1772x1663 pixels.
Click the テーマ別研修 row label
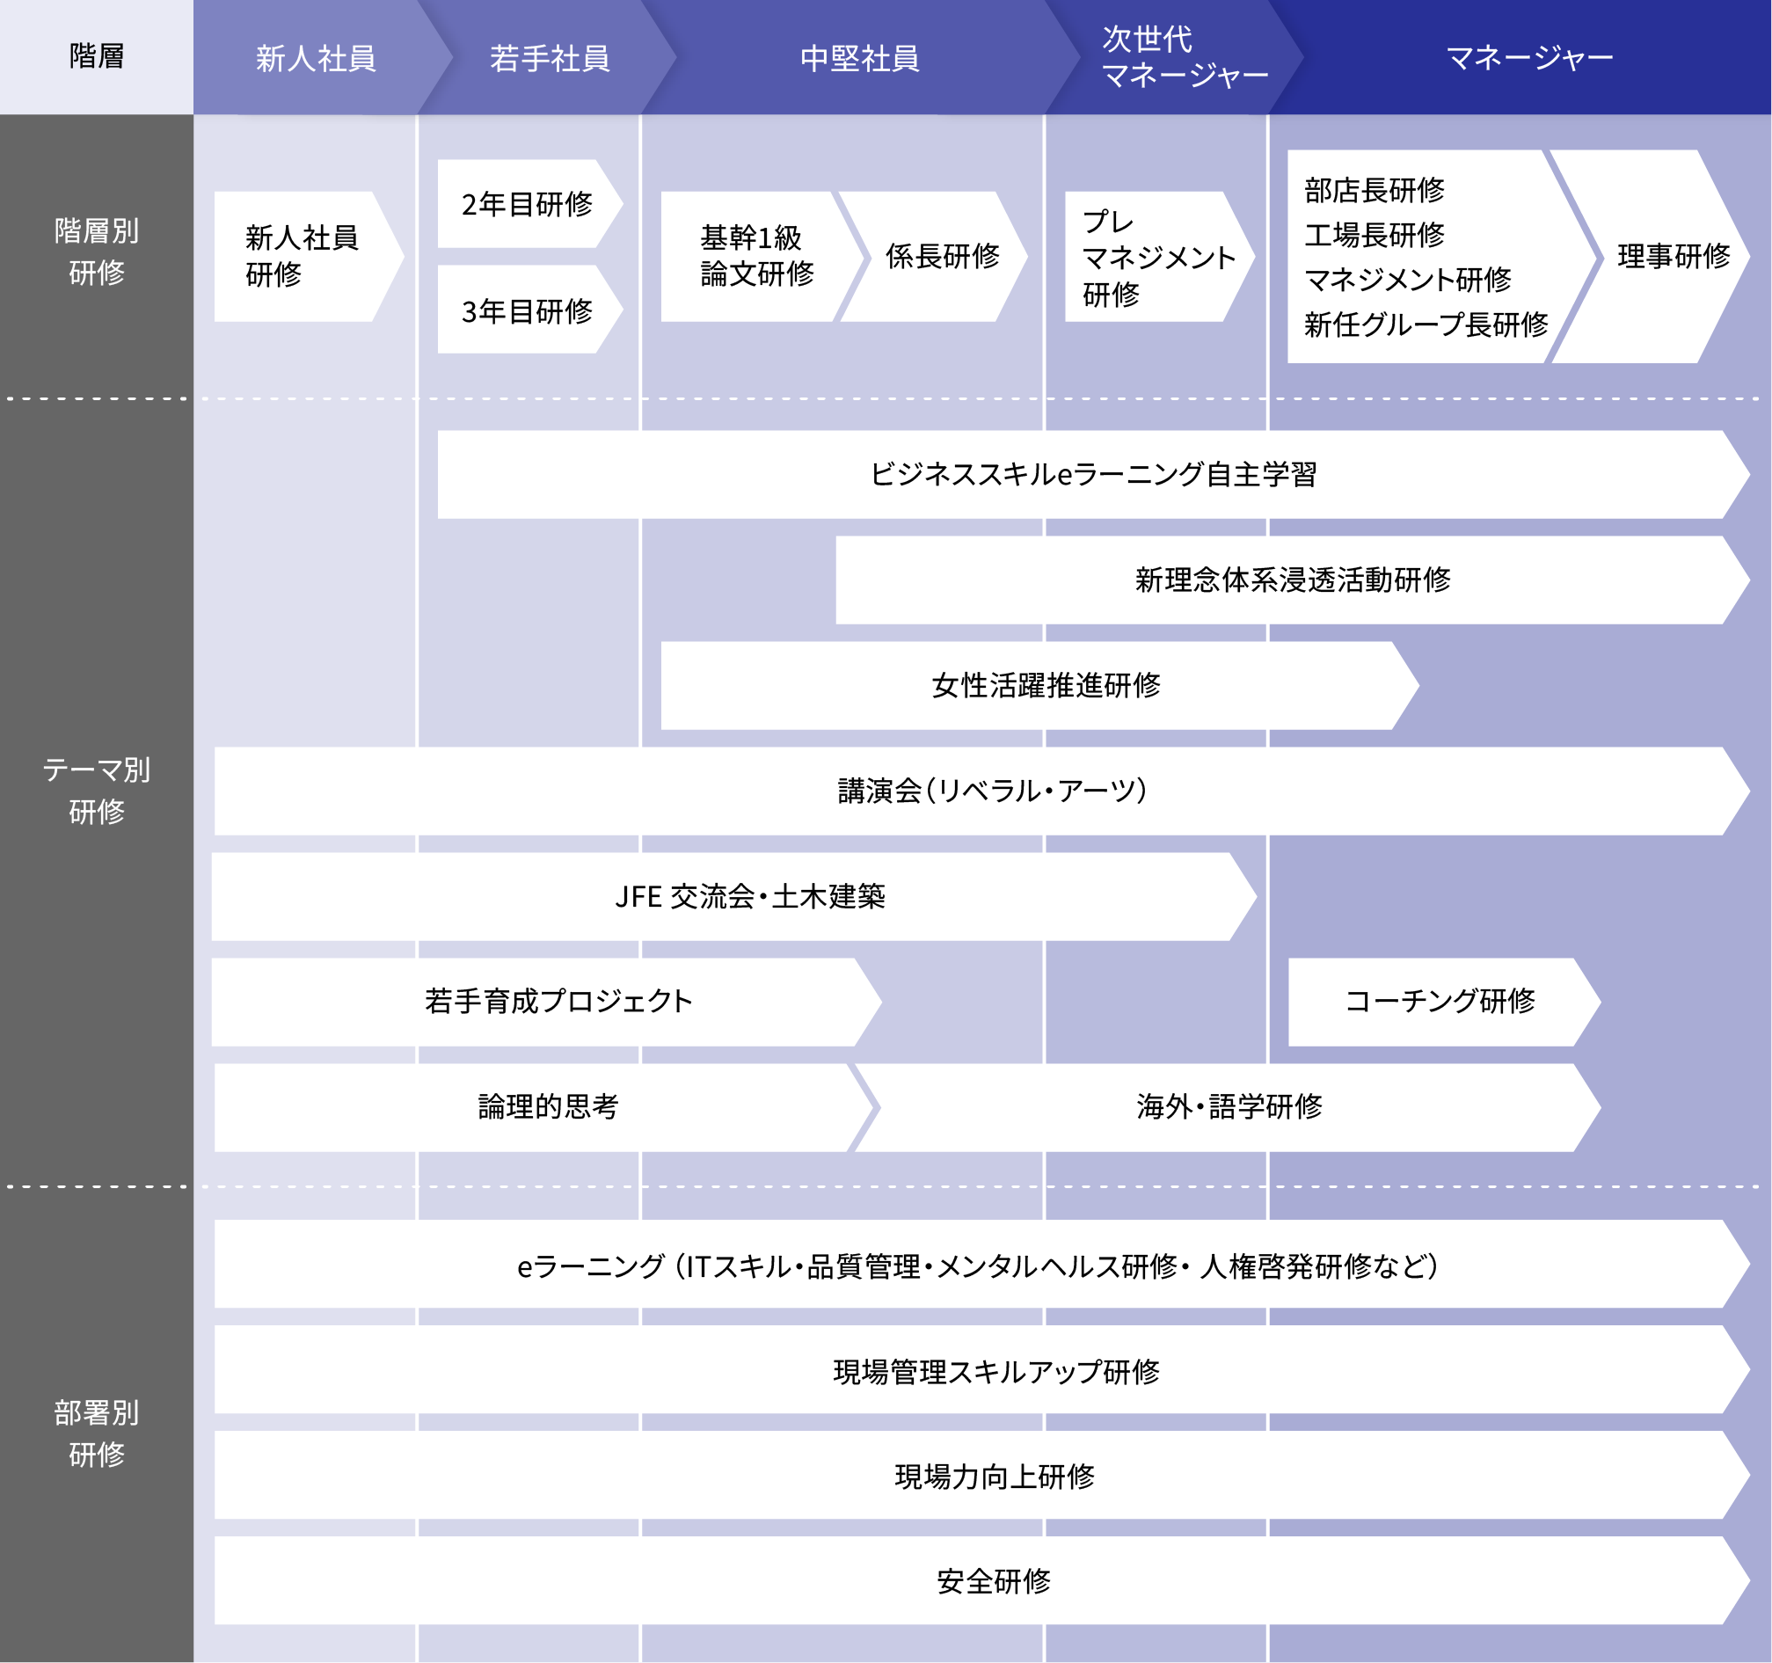tap(96, 791)
